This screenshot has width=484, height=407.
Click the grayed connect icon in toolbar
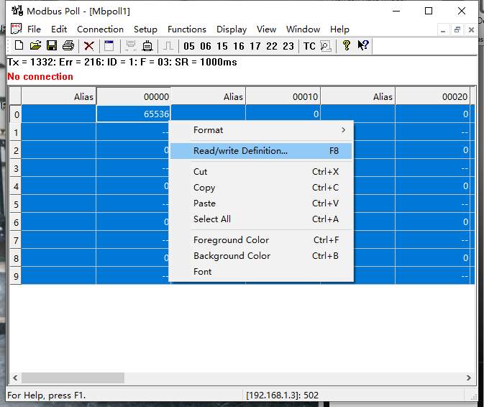pos(131,46)
